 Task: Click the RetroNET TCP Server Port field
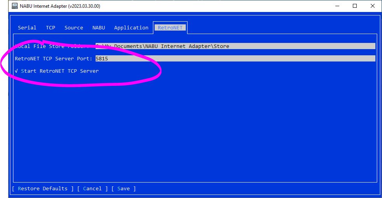(x=235, y=58)
